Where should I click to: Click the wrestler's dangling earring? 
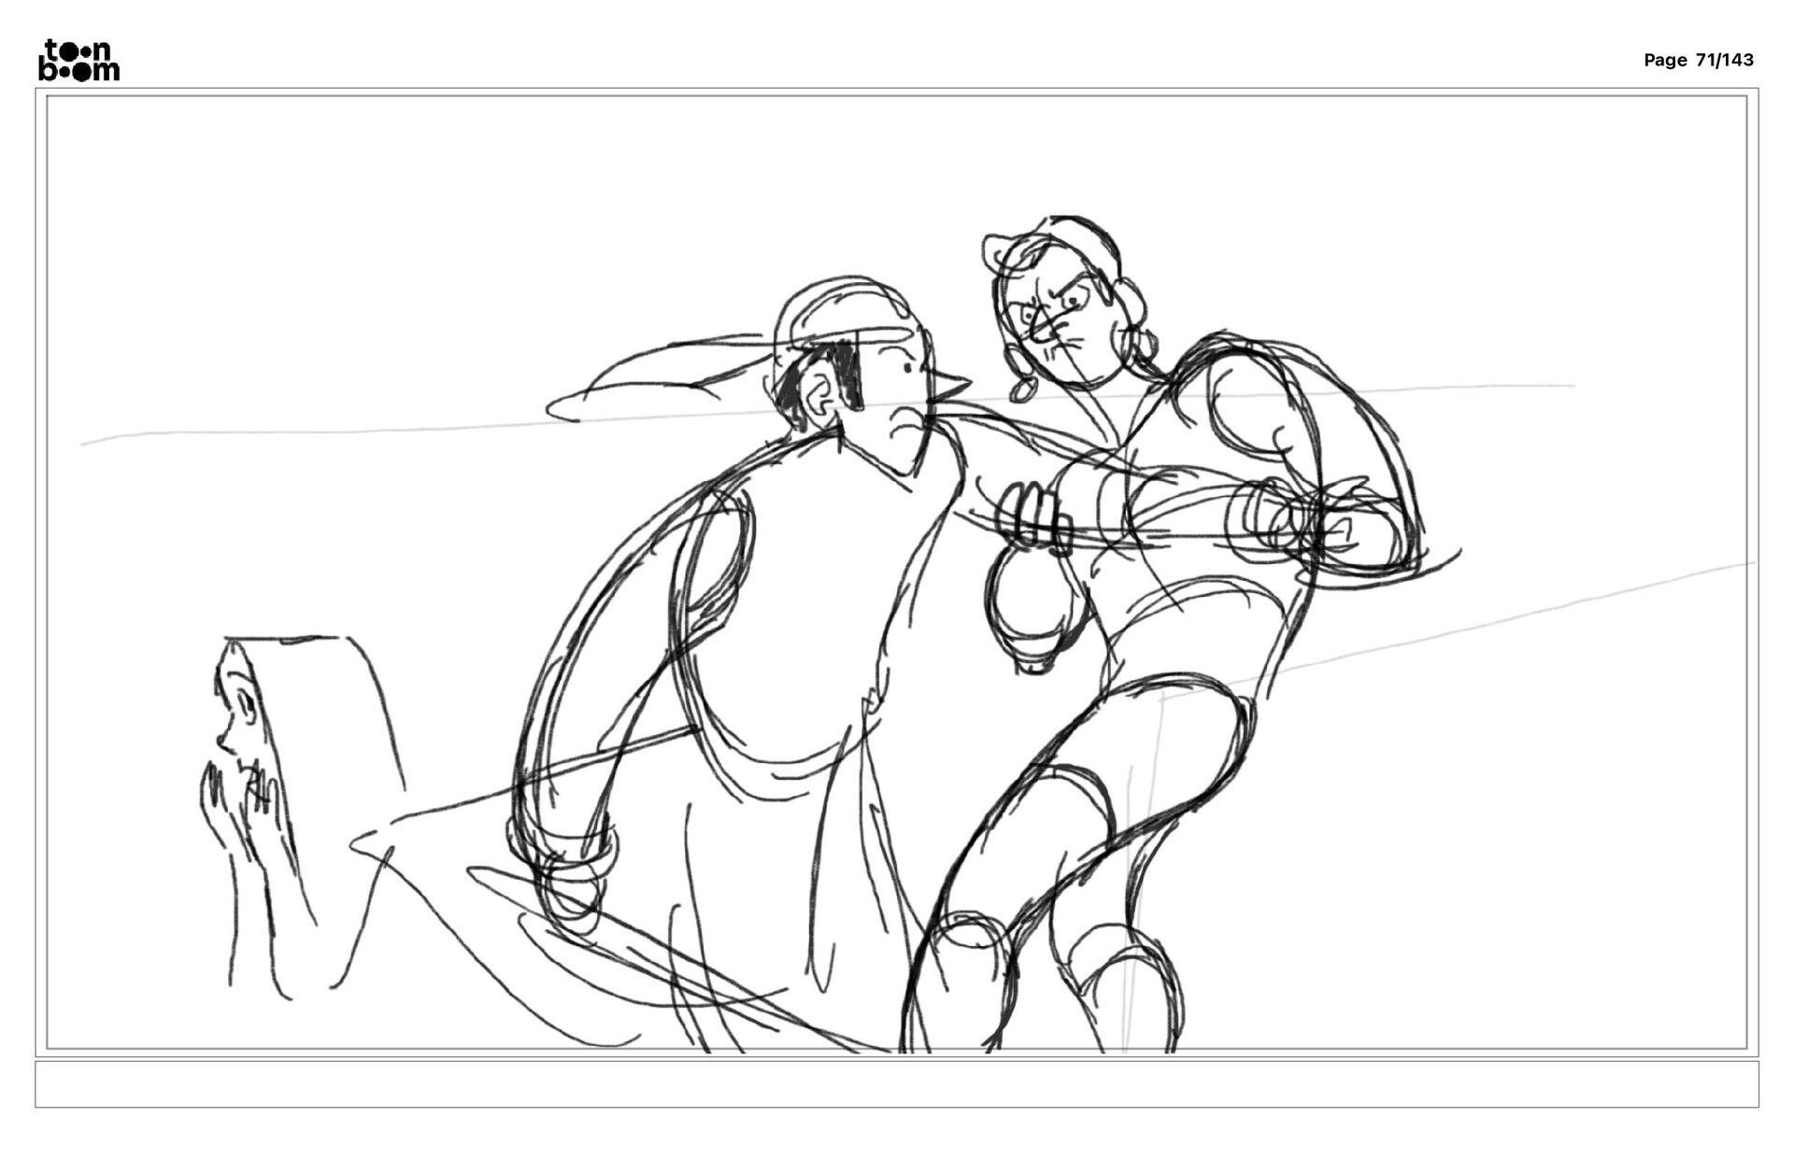(x=1021, y=386)
